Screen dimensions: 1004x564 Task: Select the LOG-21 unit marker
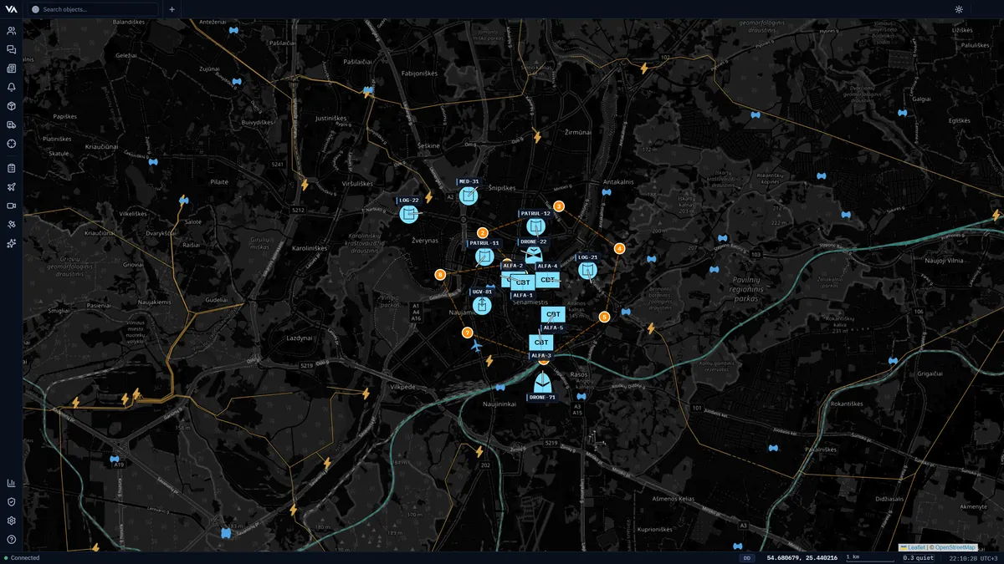pos(588,270)
